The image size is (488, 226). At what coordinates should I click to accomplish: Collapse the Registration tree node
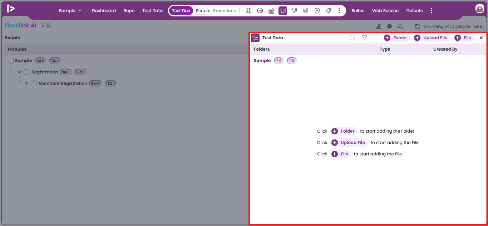point(19,72)
